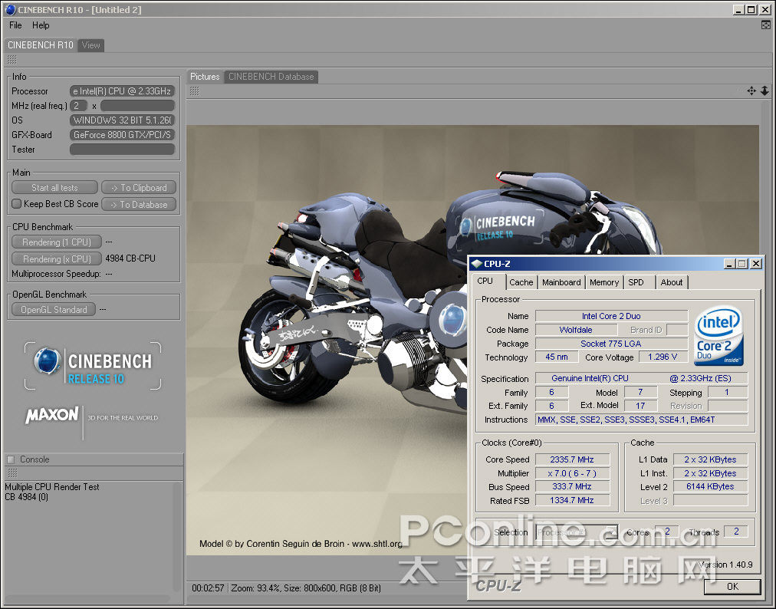The height and width of the screenshot is (609, 776).
Task: Click the MAXON logo
Action: point(52,415)
